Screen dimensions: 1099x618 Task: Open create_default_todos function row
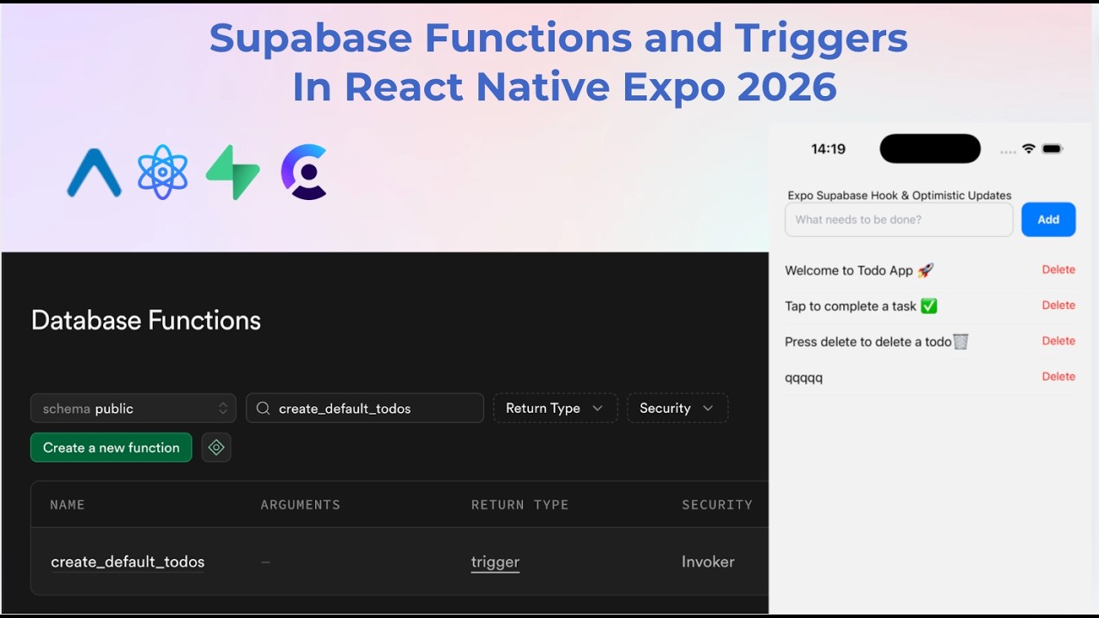click(399, 561)
